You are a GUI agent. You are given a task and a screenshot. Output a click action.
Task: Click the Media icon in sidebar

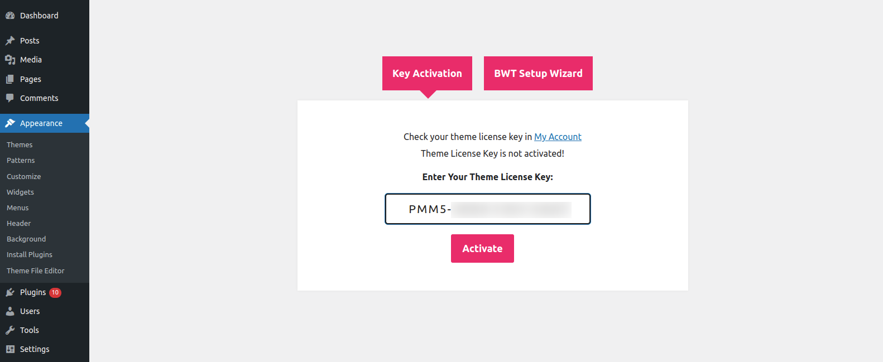pos(10,60)
